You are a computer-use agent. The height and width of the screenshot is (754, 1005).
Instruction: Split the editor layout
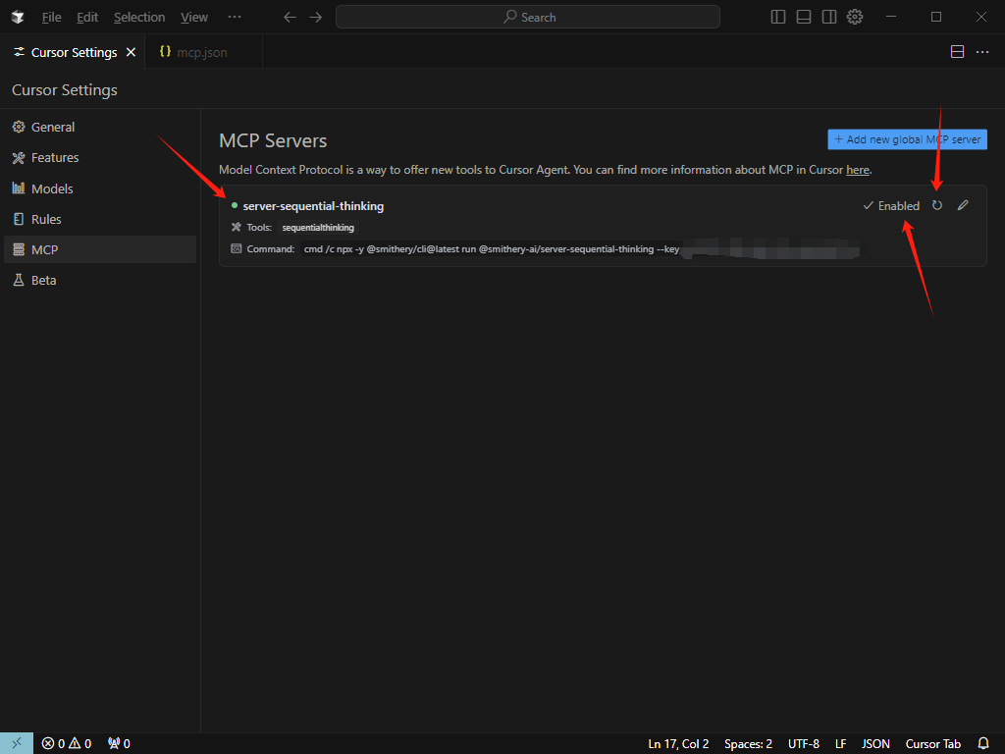[957, 52]
